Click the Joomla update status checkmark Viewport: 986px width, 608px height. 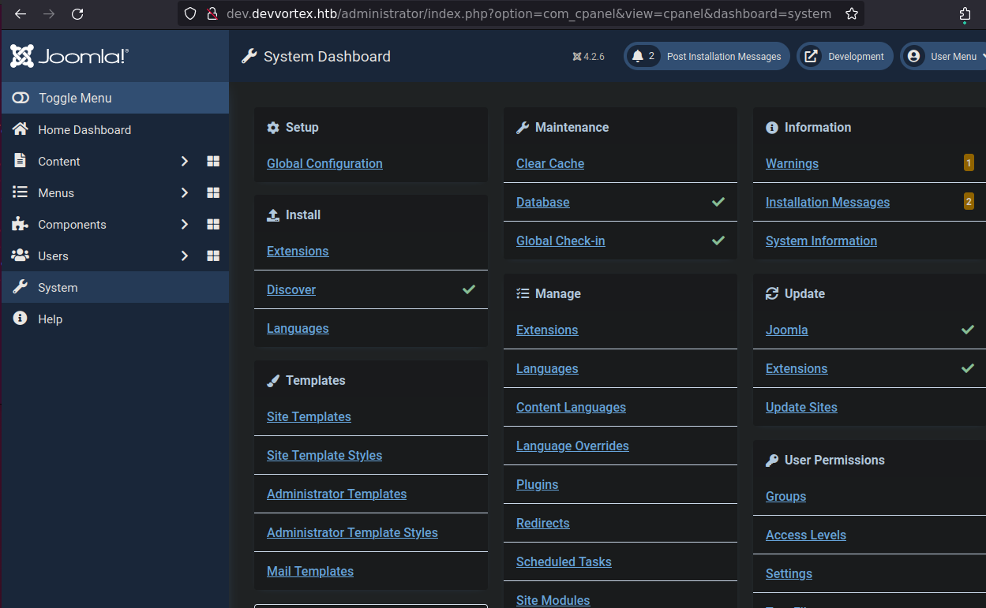coord(968,330)
